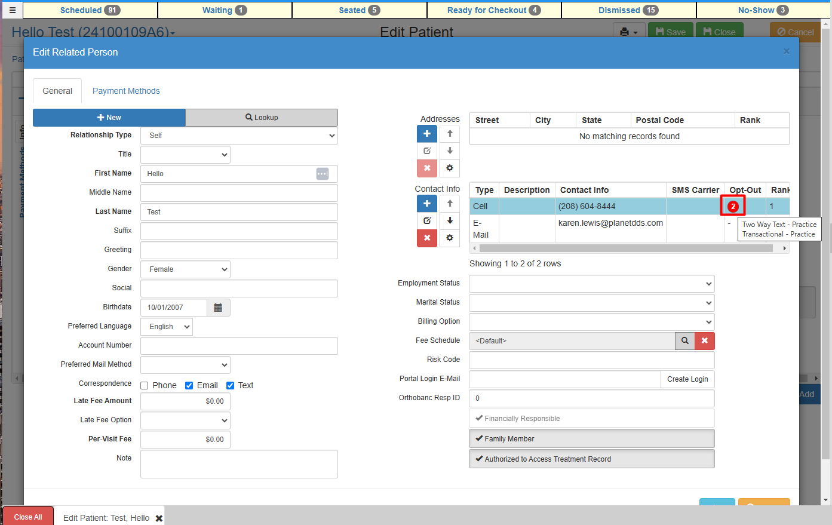This screenshot has width=832, height=525.
Task: Open the Late Fee Option dropdown
Action: coord(185,420)
